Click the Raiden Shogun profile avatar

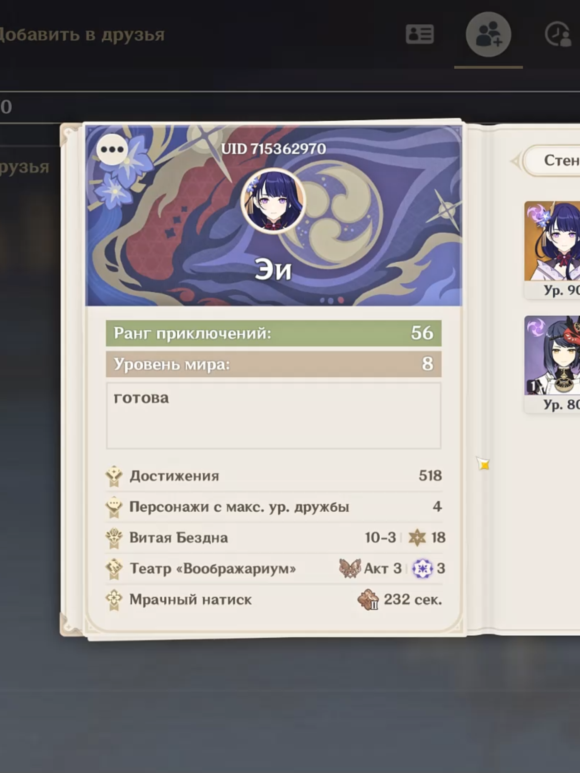click(x=273, y=201)
